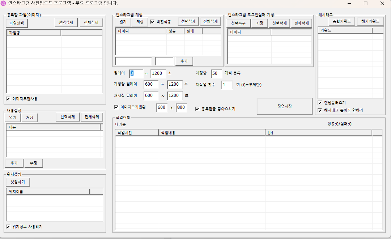Click 전체삭제 in the 내용설정 panel

pyautogui.click(x=92, y=117)
